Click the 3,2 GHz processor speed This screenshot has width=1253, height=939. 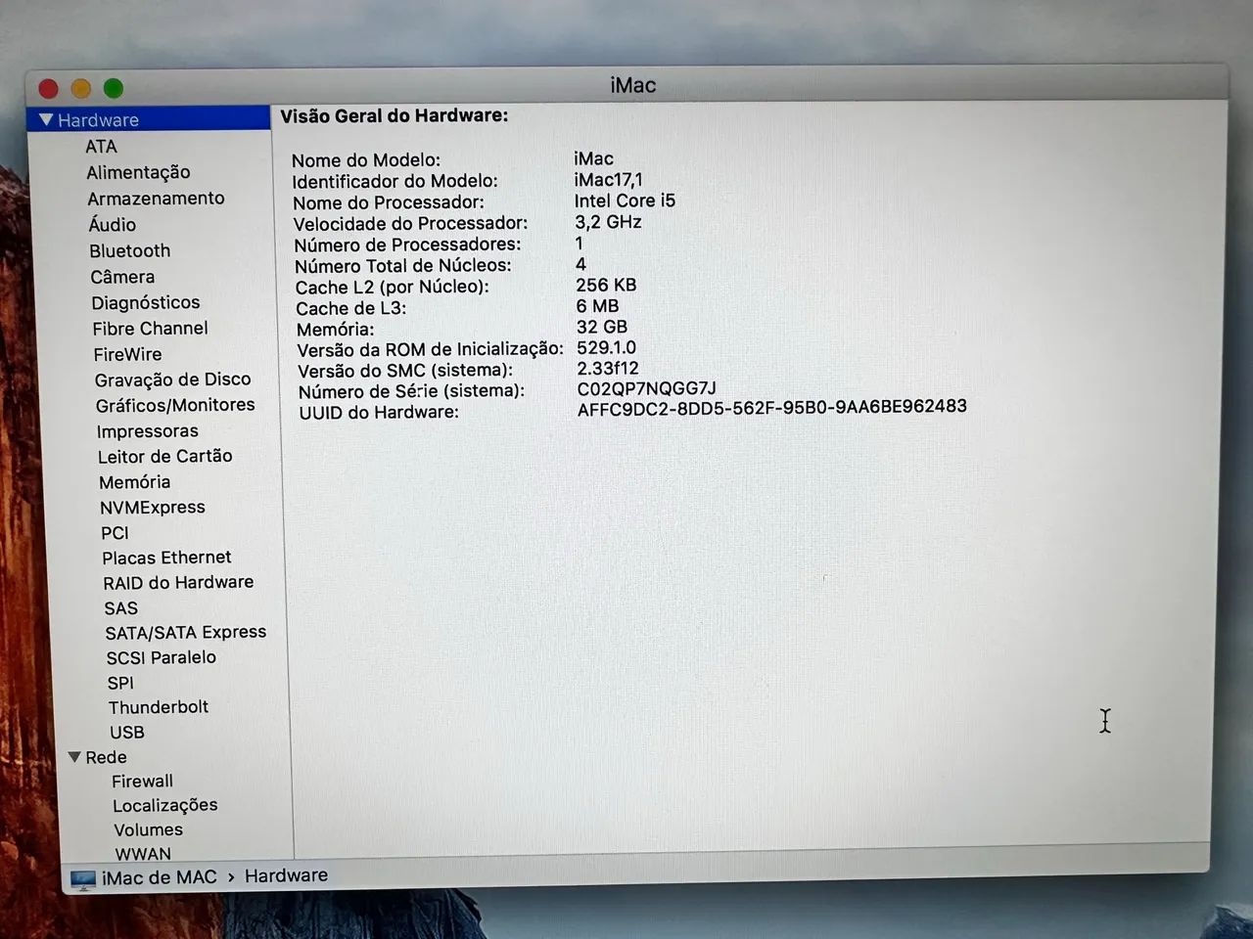[608, 222]
